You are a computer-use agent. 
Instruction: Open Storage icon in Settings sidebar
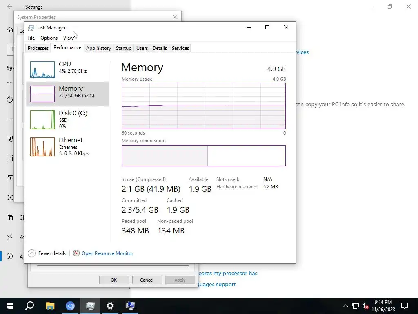point(10,119)
